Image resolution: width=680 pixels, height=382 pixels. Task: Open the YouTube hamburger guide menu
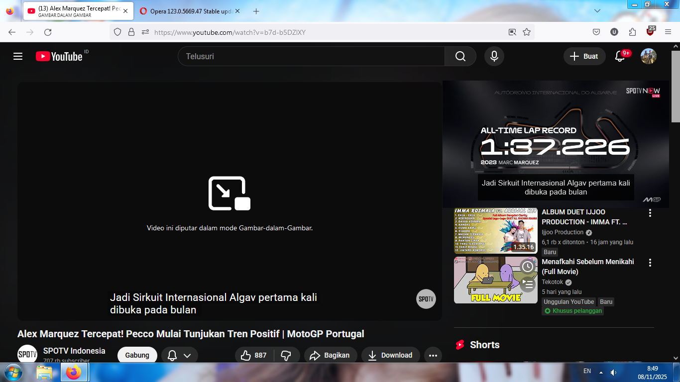pos(18,56)
